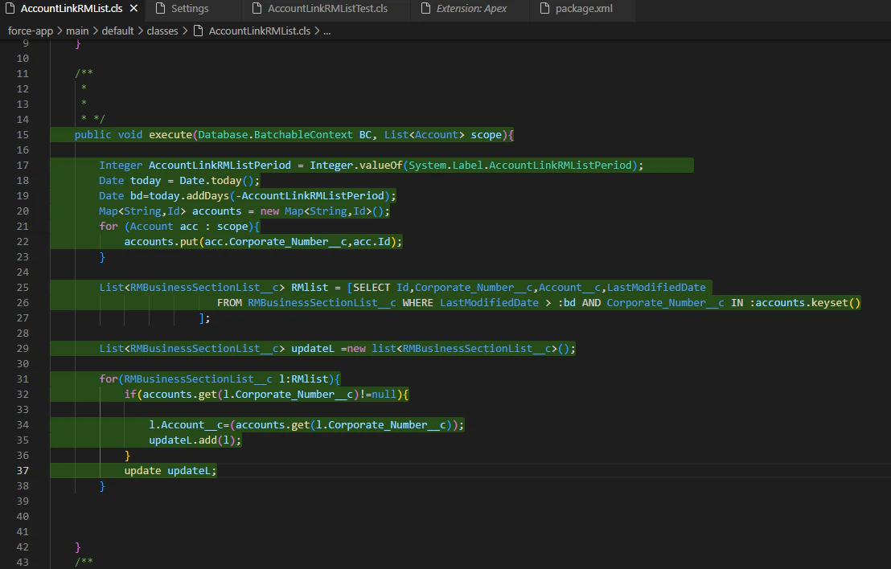Click the file icon on the AccountLinkRMListTest.cls tab
891x569 pixels.
pos(257,9)
